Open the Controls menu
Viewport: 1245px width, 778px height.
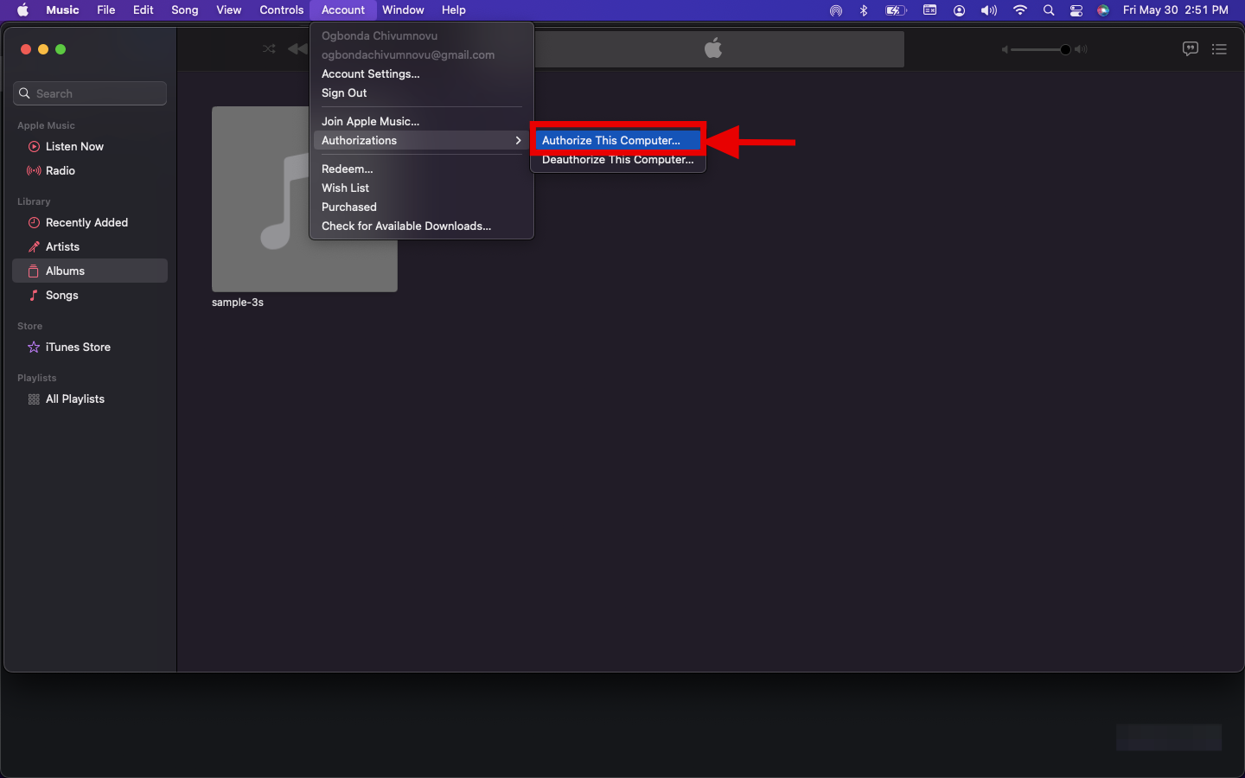pos(282,10)
